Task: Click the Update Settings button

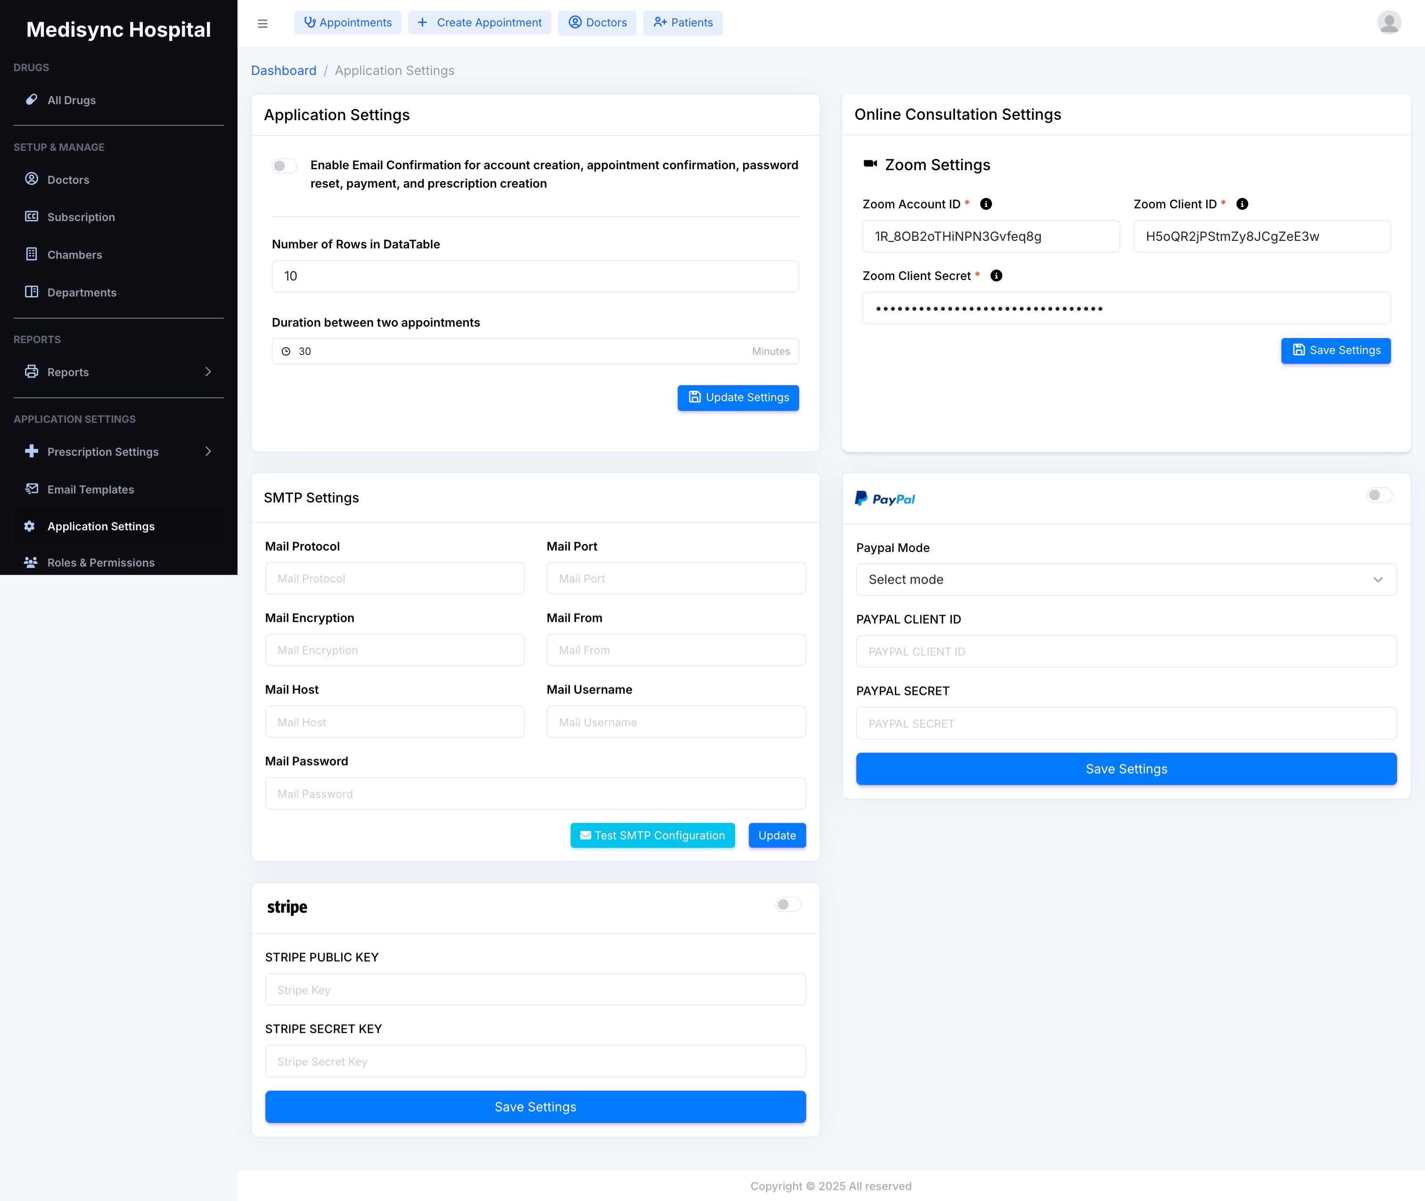Action: pyautogui.click(x=737, y=398)
